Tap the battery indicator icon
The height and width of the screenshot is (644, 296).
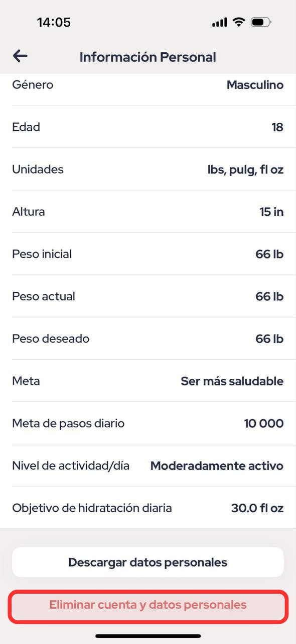coord(261,22)
